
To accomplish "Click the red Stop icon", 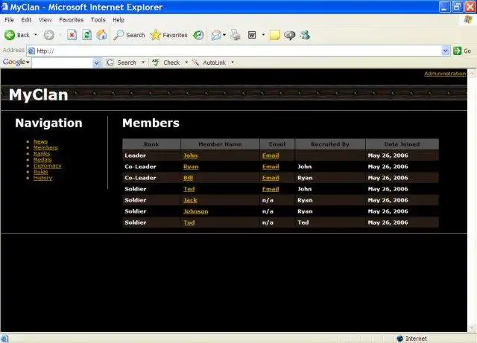I will 72,35.
